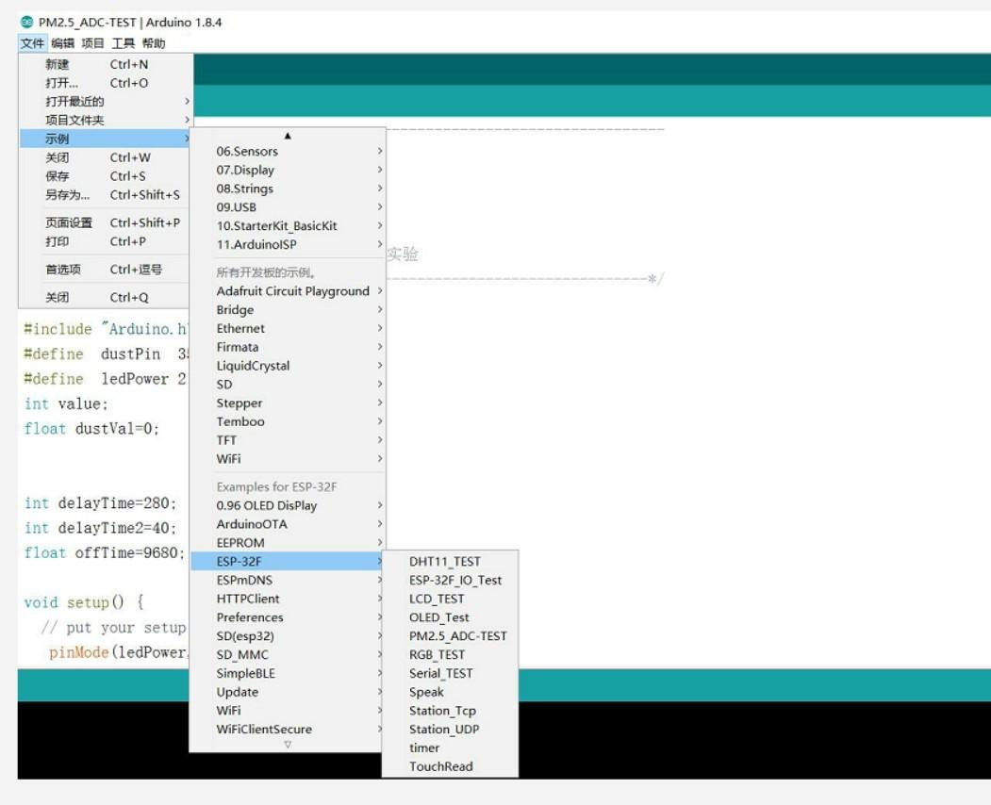Open Preferences examples submenu

click(288, 617)
